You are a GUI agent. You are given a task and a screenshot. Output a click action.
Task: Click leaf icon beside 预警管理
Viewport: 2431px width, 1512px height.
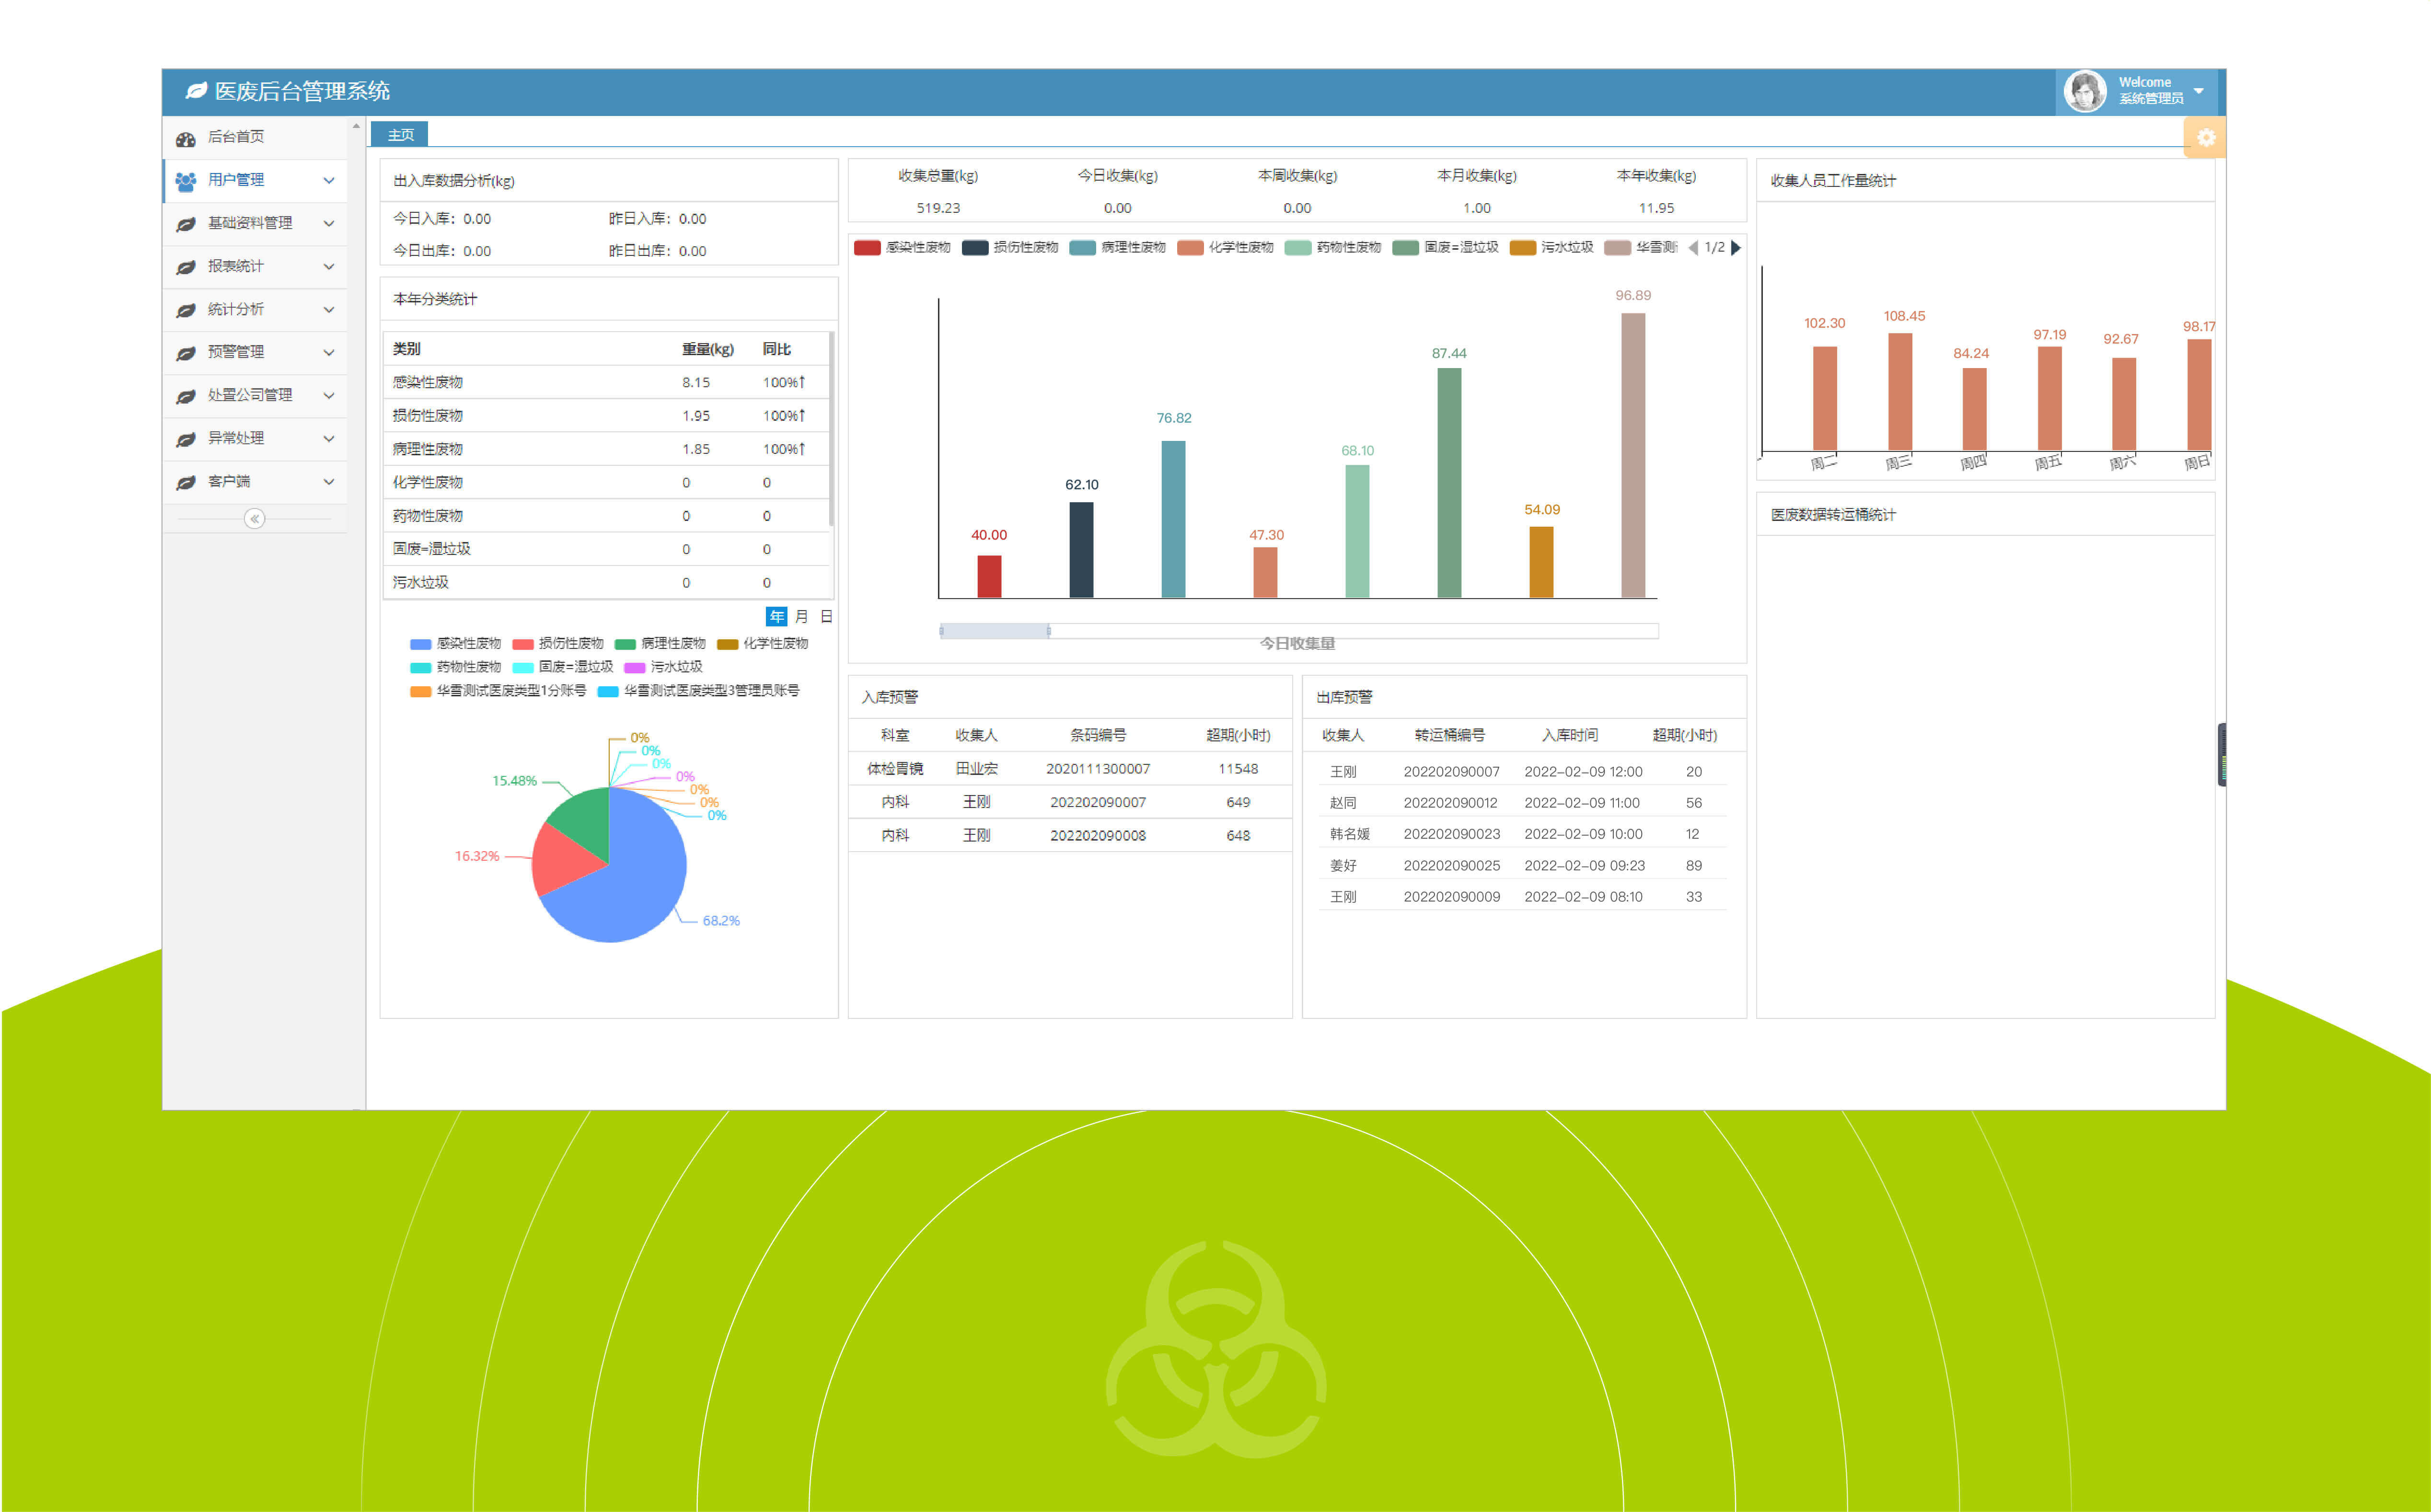click(185, 353)
